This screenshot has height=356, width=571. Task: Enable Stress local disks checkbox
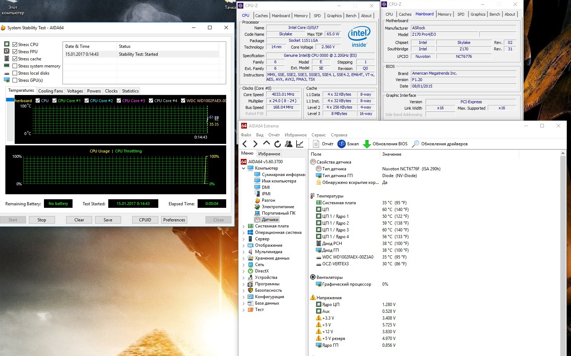point(15,73)
